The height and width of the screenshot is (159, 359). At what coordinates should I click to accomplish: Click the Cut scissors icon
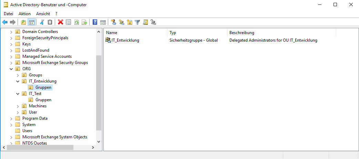[42, 22]
